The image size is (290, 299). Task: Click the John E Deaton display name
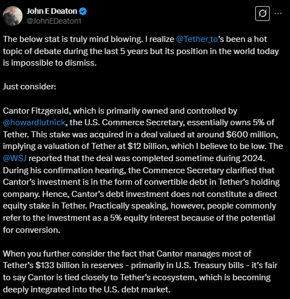pos(52,11)
